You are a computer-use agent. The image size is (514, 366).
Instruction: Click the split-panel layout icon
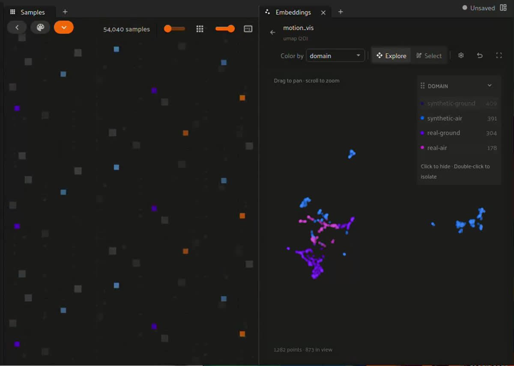point(503,8)
